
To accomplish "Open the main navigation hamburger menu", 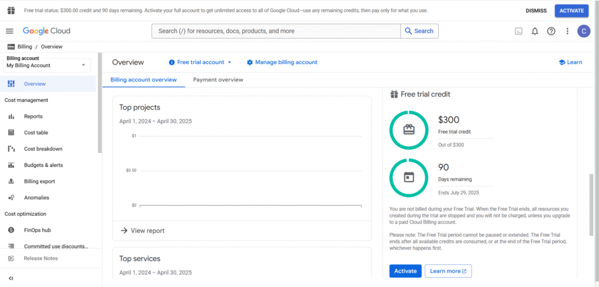I will tap(9, 32).
